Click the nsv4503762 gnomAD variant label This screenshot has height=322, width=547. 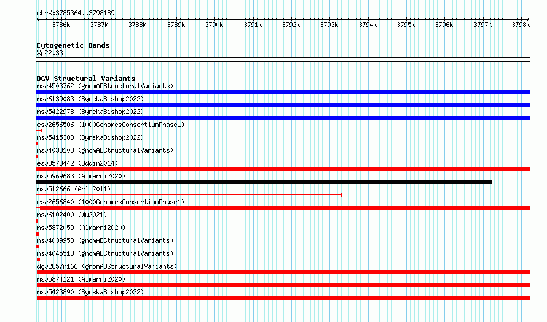[x=105, y=86]
